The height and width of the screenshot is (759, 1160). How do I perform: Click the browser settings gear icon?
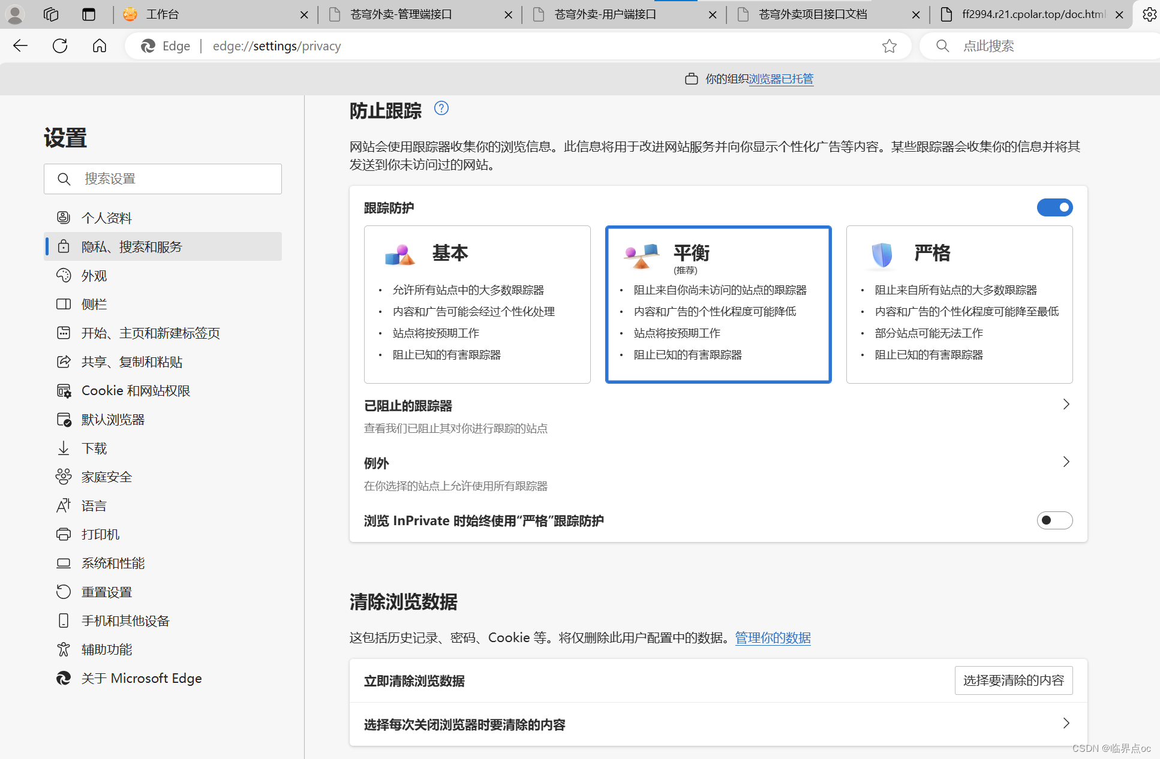1149,14
